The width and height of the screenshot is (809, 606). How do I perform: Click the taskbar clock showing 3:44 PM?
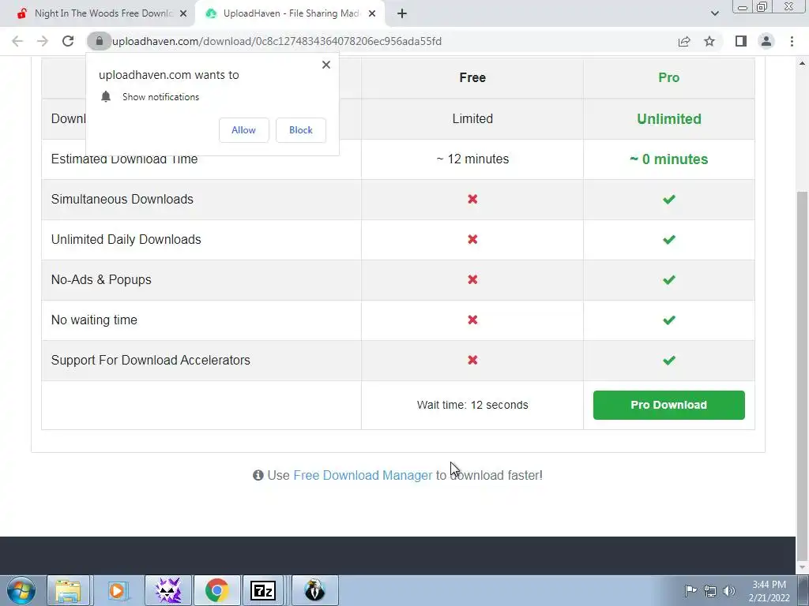click(x=769, y=591)
